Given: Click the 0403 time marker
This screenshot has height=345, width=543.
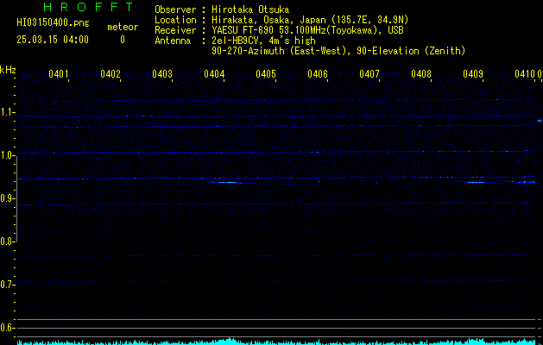Looking at the screenshot, I should click(x=162, y=74).
